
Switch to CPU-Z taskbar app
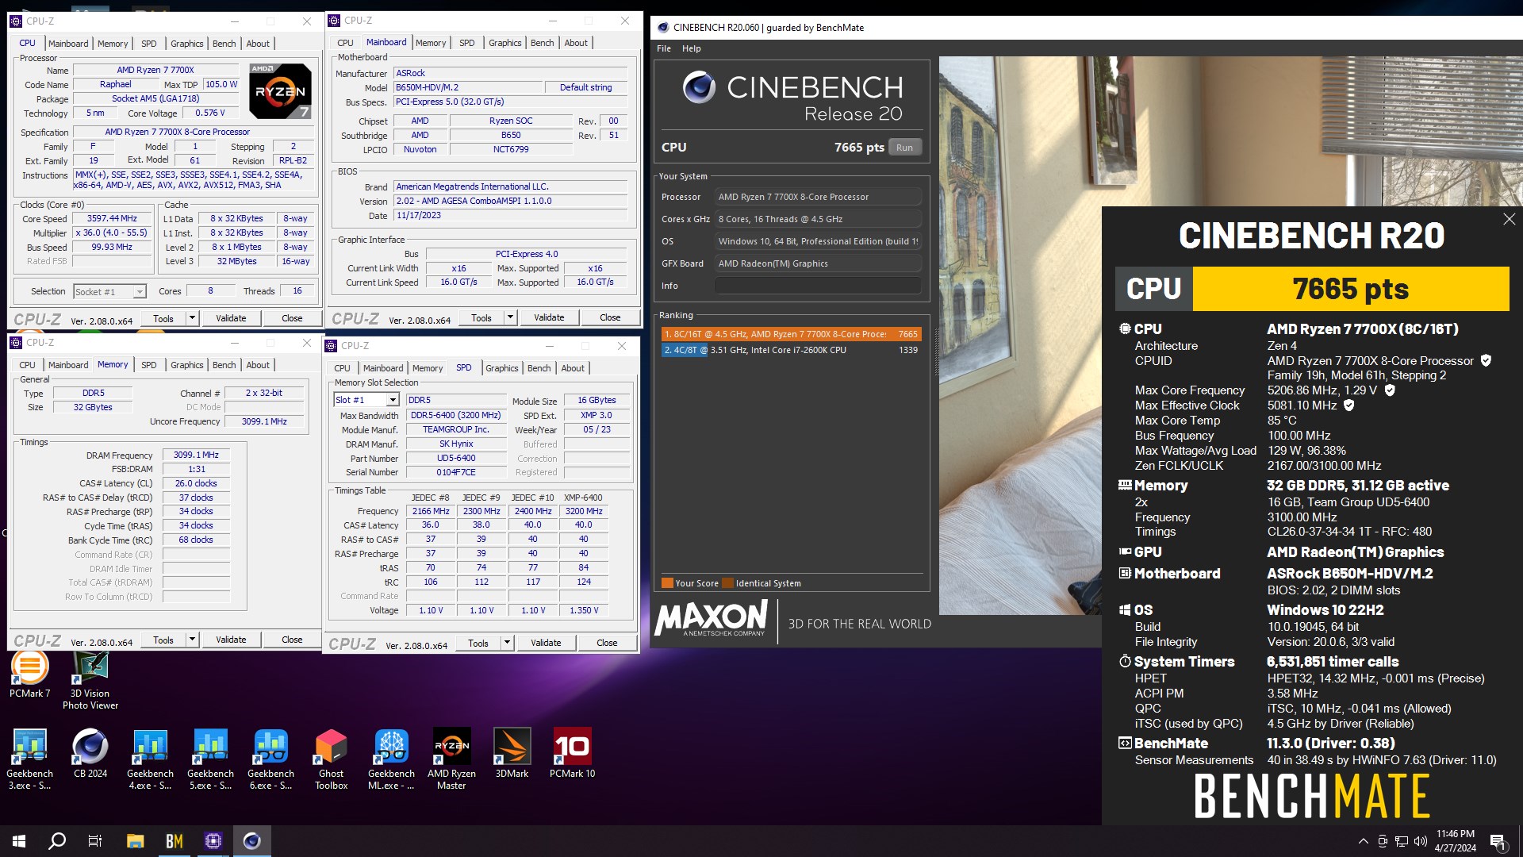(213, 841)
